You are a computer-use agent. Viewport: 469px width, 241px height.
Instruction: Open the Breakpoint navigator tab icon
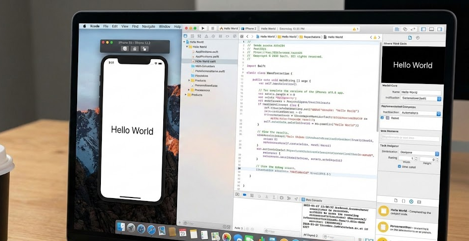(227, 36)
